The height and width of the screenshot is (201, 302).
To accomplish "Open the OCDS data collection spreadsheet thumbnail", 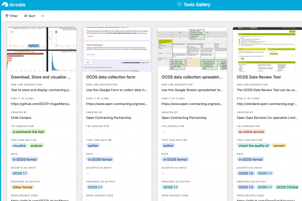I will pos(192,50).
